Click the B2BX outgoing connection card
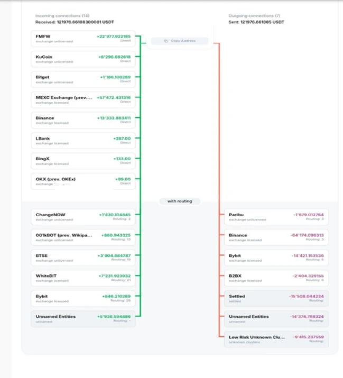The height and width of the screenshot is (378, 343). tap(276, 278)
